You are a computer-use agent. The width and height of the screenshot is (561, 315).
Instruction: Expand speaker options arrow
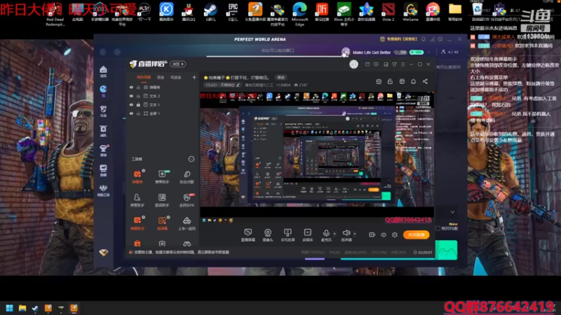355,234
